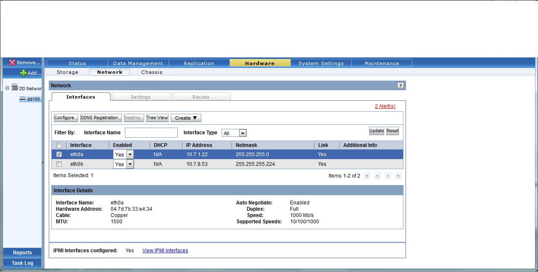The width and height of the screenshot is (538, 272).
Task: Click hardware address 04:7d:7b:33:e4:34
Action: click(131, 209)
